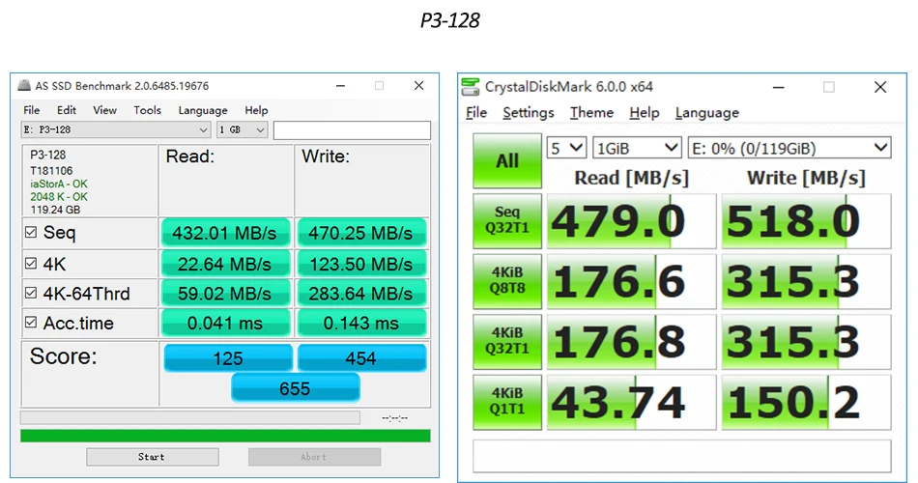Click the green progress bar in AS SSD

pos(225,436)
